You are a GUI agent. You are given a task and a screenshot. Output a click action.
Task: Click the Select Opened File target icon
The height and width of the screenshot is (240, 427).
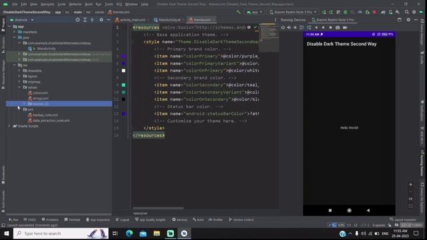pos(77,20)
